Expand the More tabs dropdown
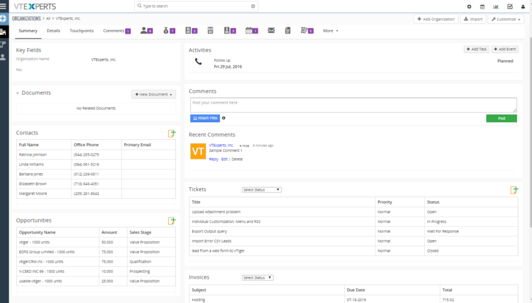532x303 pixels. point(330,31)
